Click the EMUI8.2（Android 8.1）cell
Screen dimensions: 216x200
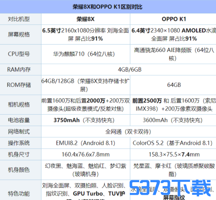[85, 143]
